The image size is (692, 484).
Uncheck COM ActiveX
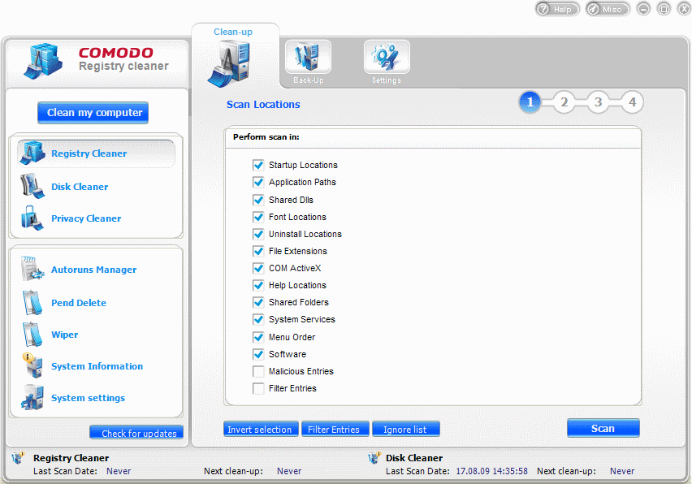coord(258,268)
